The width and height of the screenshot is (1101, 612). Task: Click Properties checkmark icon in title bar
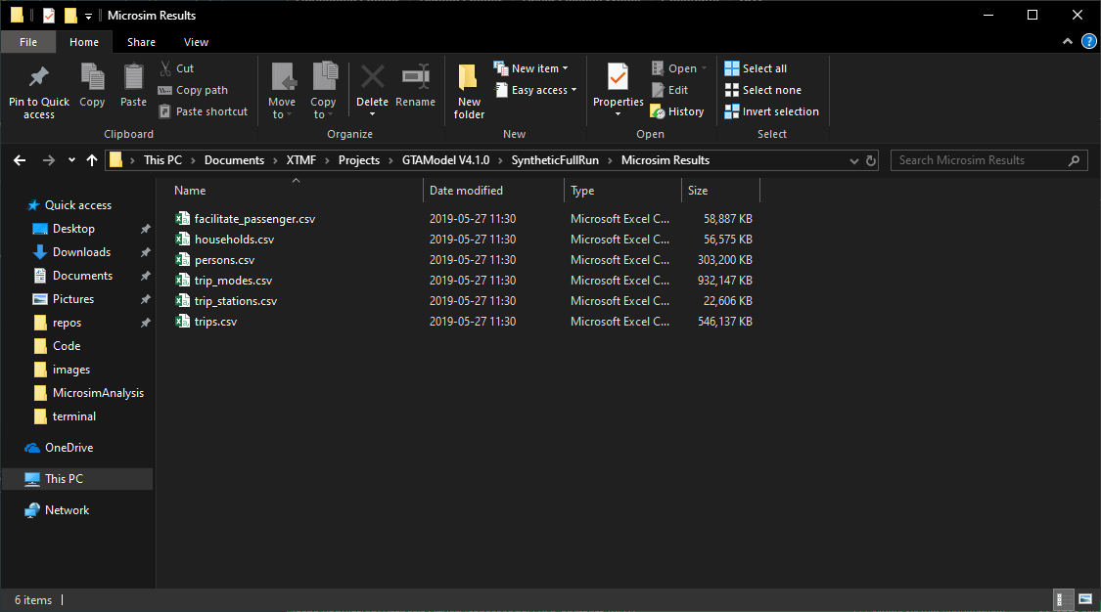point(49,16)
